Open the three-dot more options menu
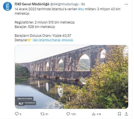This screenshot has width=134, height=119. point(126,4)
